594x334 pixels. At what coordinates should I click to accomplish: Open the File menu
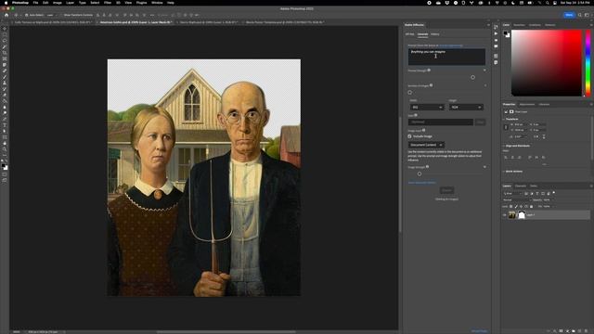pos(35,3)
